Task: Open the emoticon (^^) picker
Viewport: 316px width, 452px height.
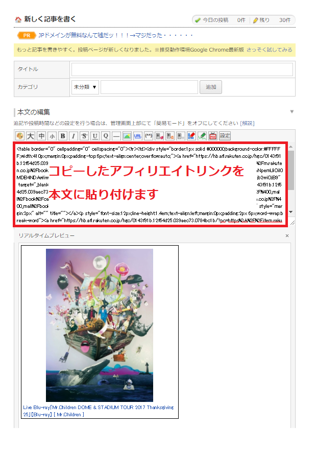Action: click(149, 136)
